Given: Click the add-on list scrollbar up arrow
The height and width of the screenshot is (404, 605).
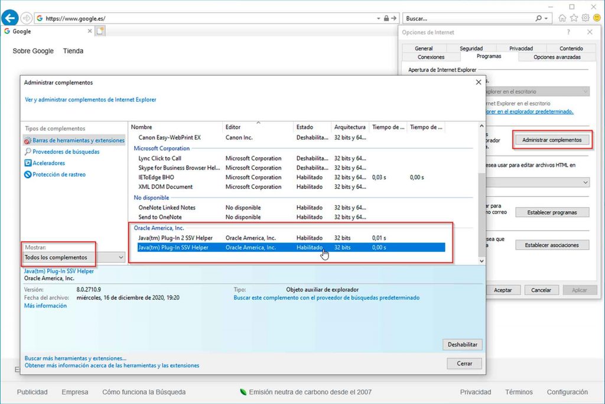Looking at the screenshot, I should [x=482, y=126].
